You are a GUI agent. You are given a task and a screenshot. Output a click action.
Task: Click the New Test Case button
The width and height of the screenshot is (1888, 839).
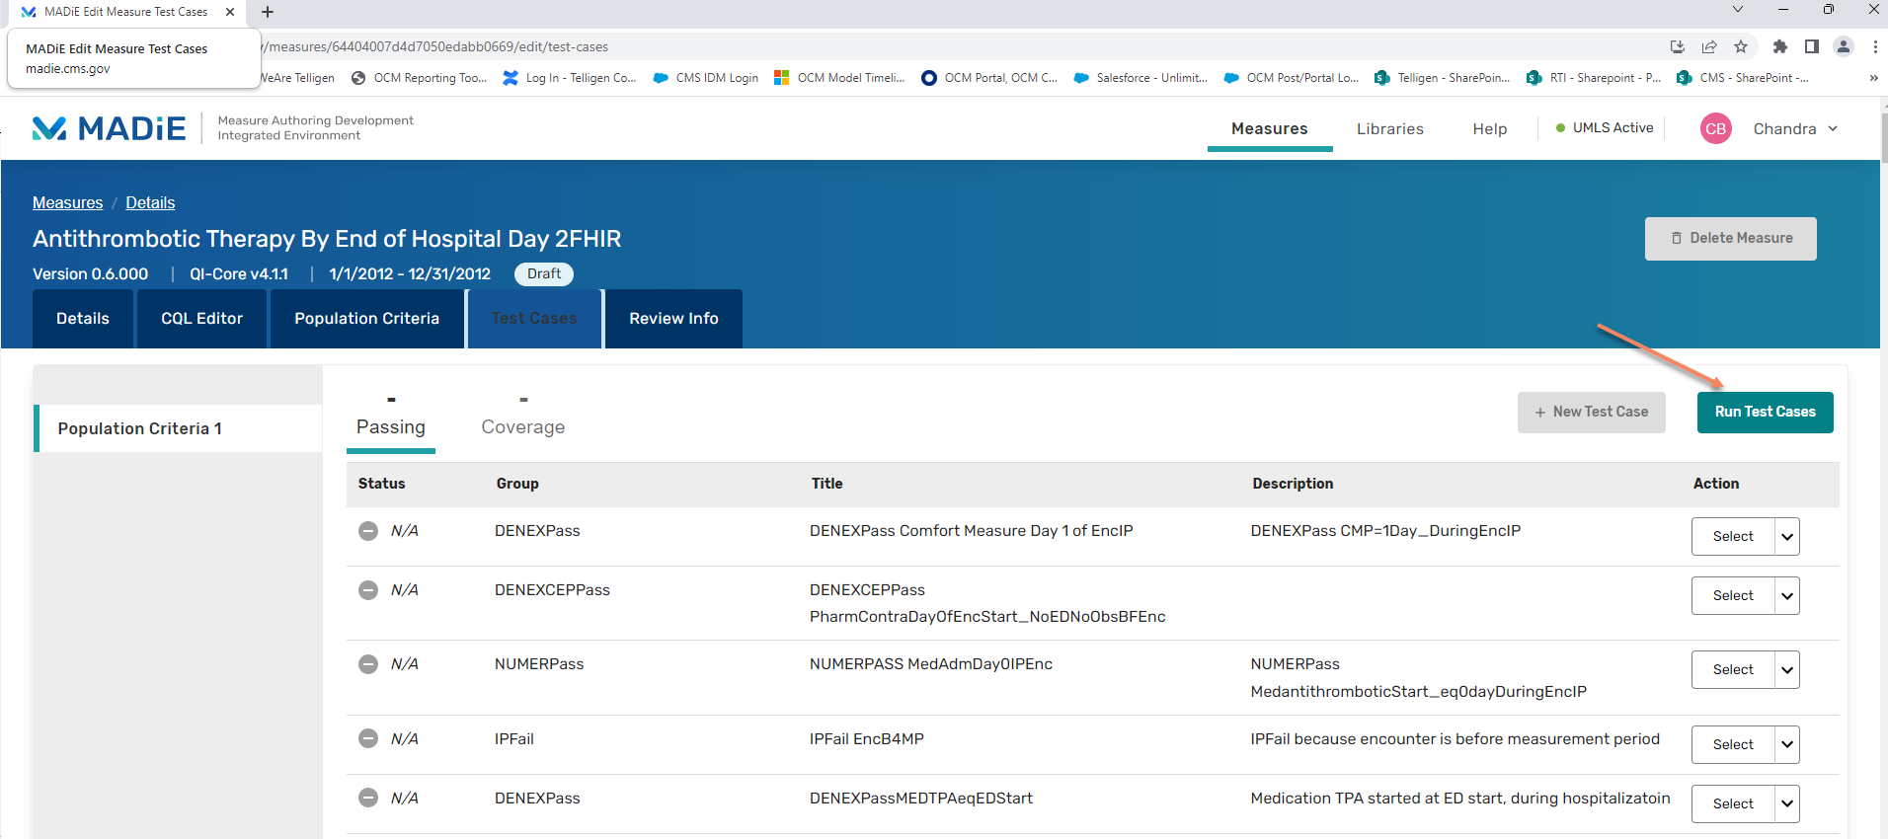[x=1592, y=413]
